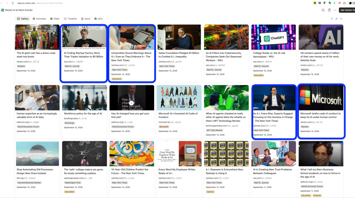Open AI Coding Startup Factory article thumbnail
This screenshot has width=355, height=198.
tap(84, 37)
